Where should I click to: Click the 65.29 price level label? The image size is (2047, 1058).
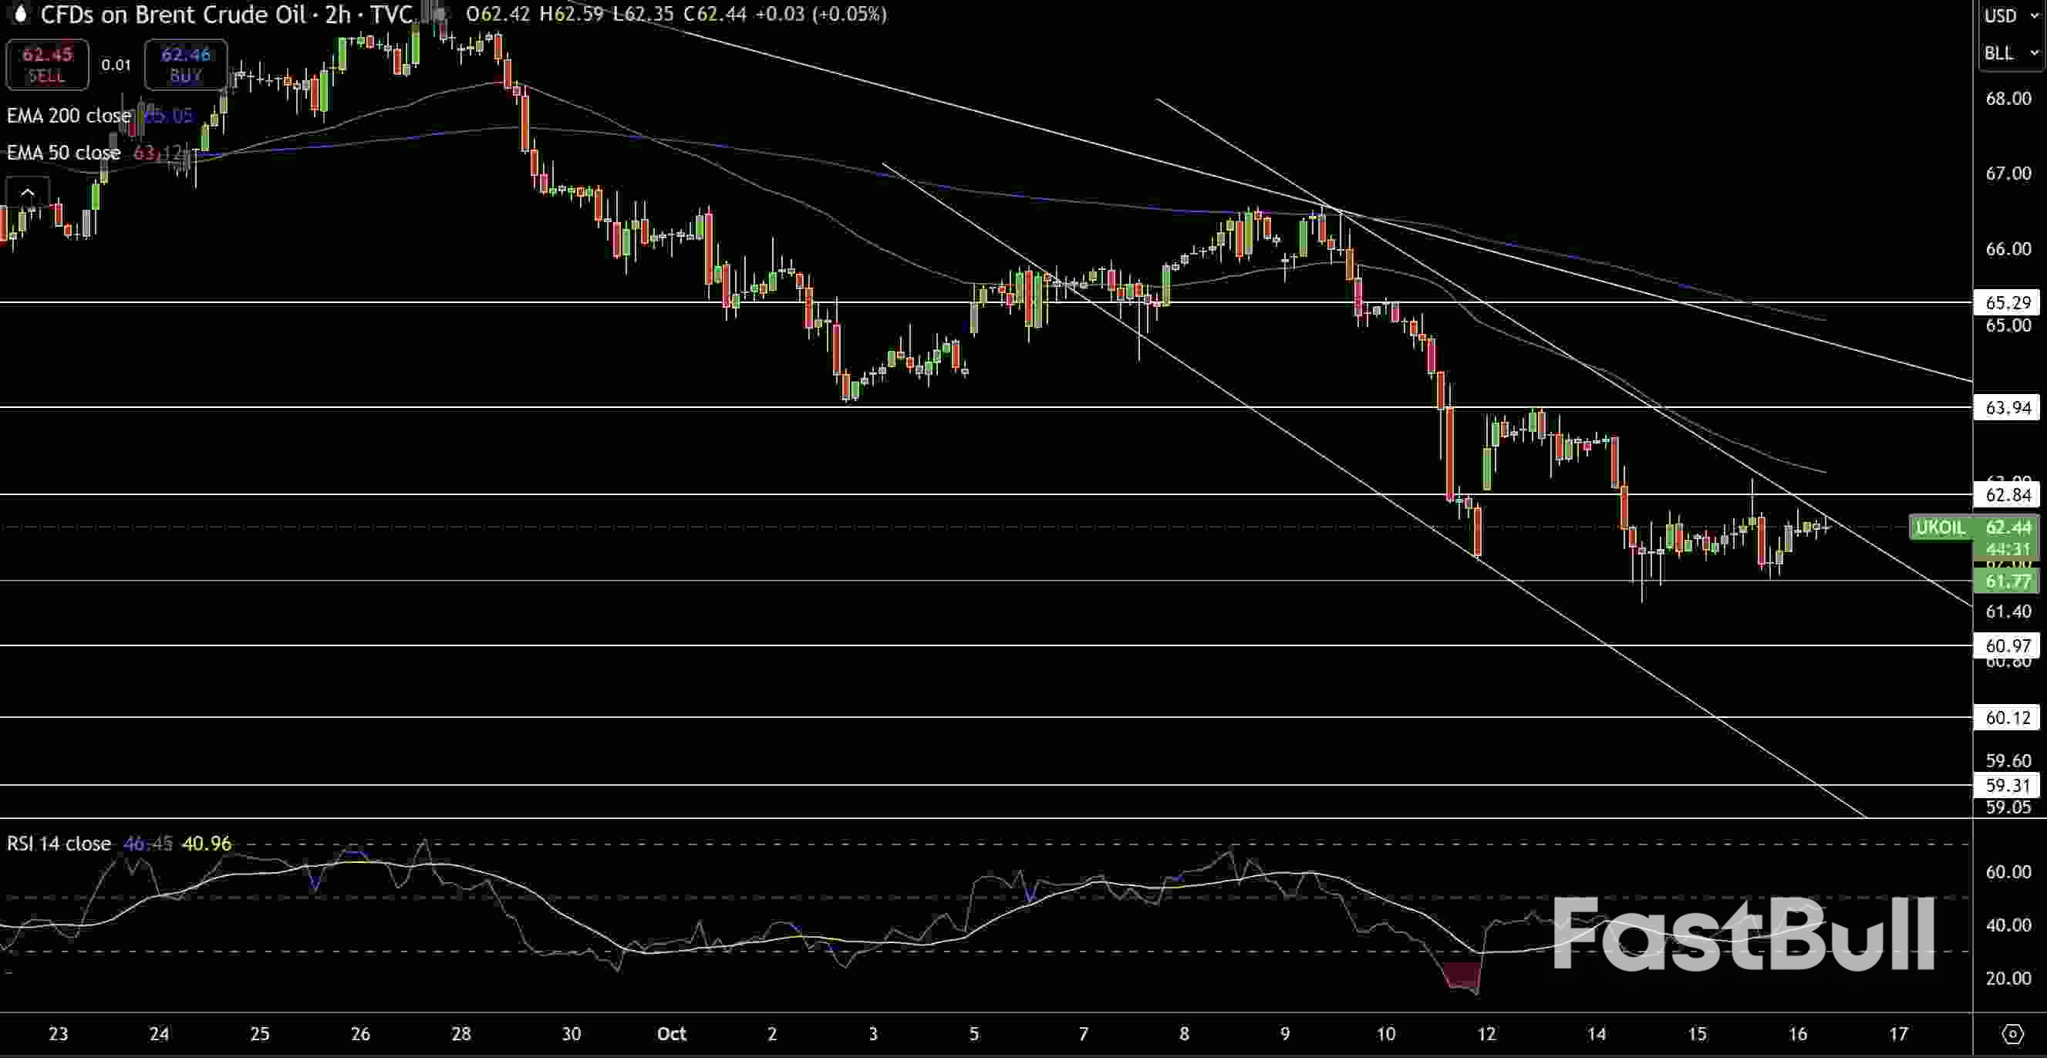[x=2008, y=302]
